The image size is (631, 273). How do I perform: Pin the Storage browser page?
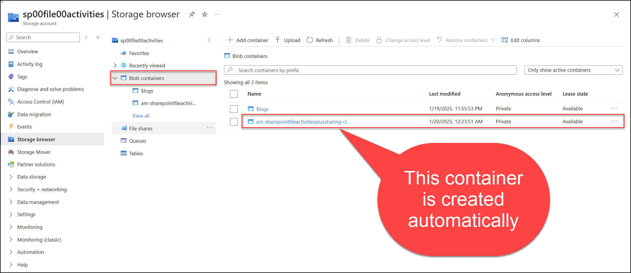[192, 14]
